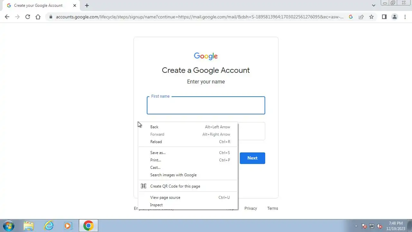412x232 pixels.
Task: Click the QR code icon in menu
Action: [144, 186]
